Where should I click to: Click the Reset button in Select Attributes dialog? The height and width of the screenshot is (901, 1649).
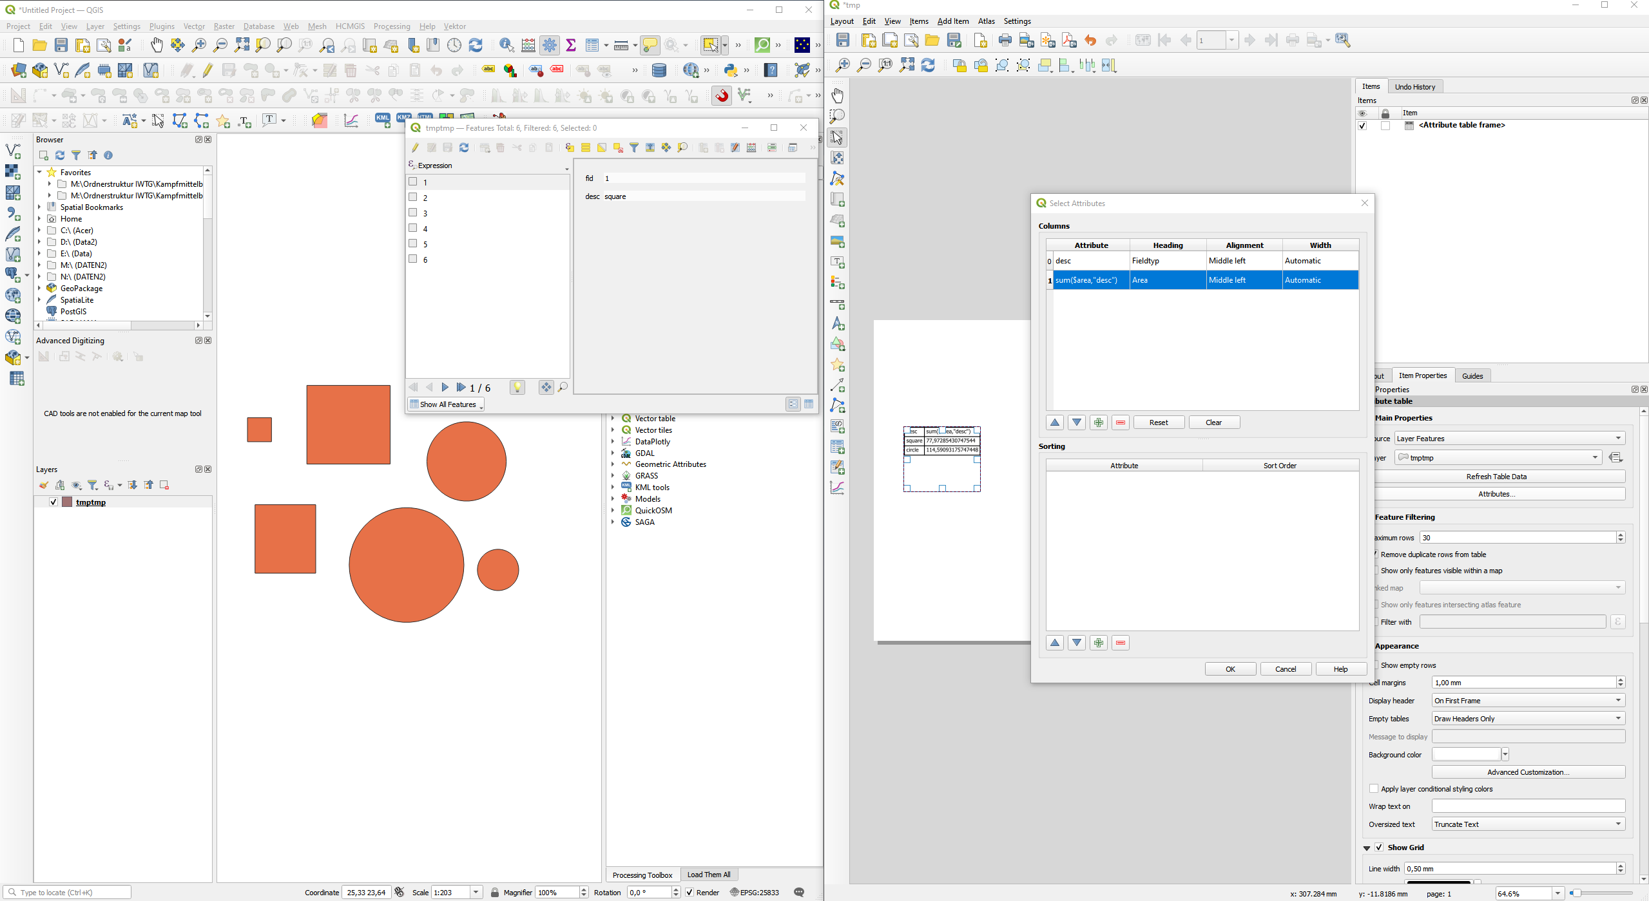coord(1157,422)
